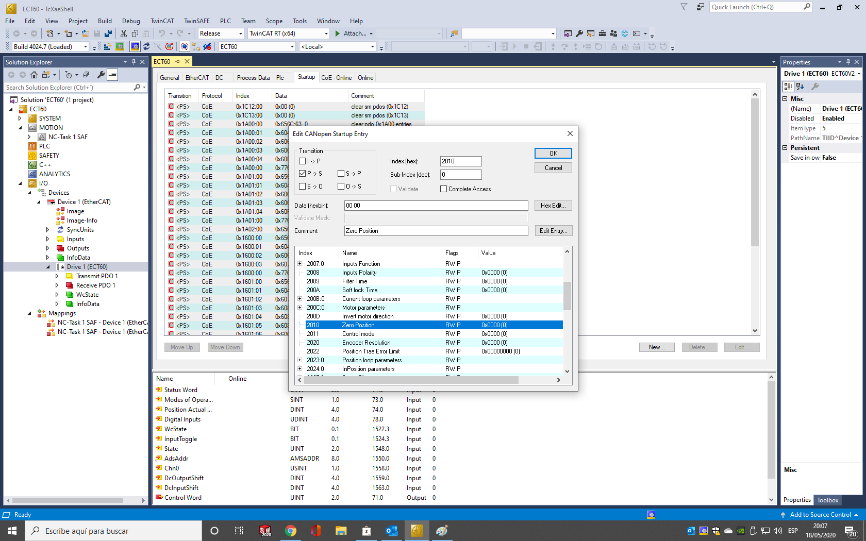Select the Transmit PDO 1 tree item
Viewport: 866px width, 541px height.
point(97,276)
